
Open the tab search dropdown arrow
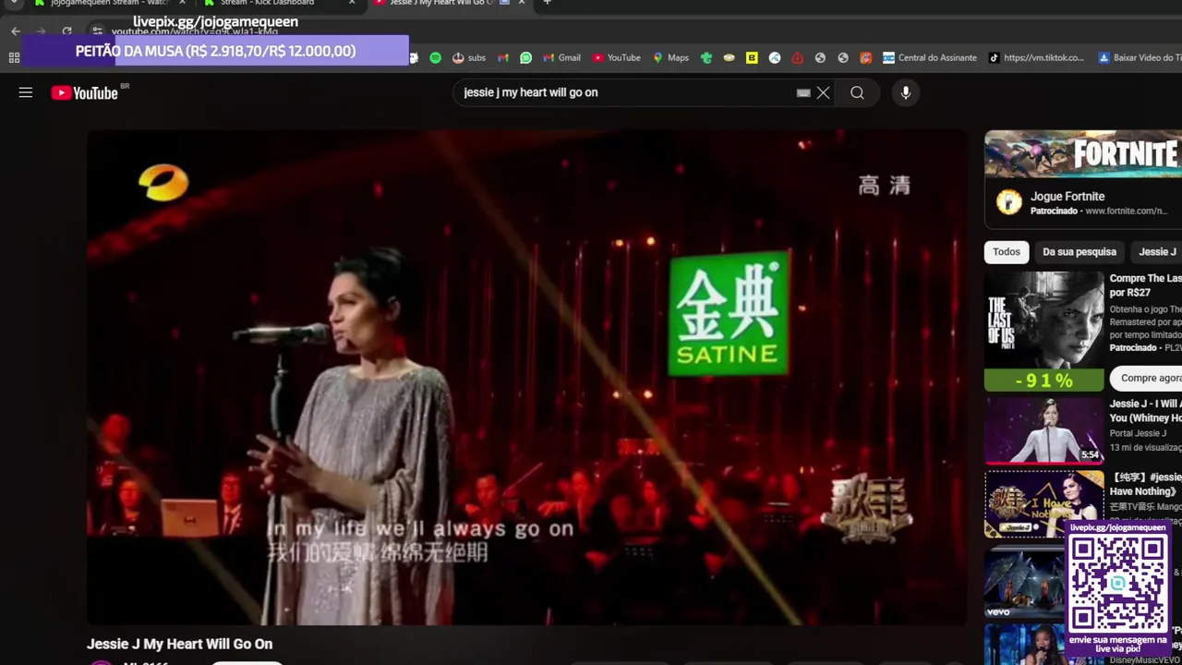coord(14,3)
